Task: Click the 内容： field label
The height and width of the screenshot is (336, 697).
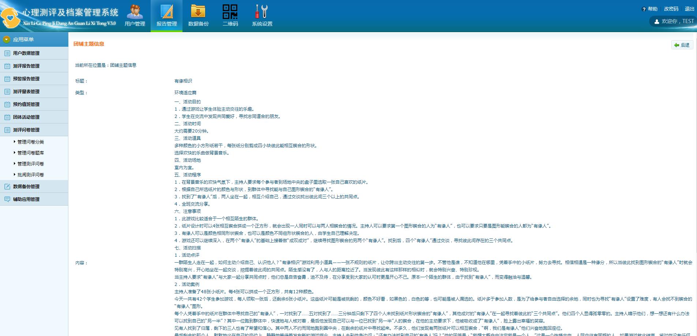Action: tap(82, 263)
